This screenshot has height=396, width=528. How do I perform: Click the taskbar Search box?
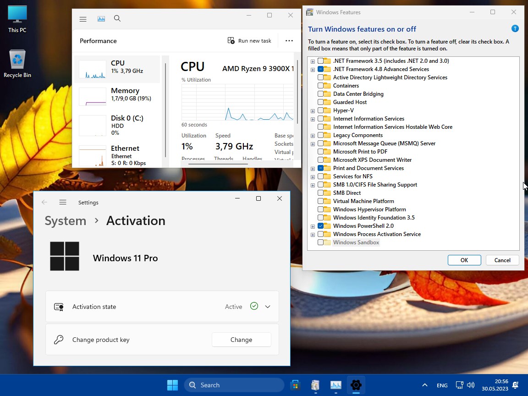coord(234,385)
